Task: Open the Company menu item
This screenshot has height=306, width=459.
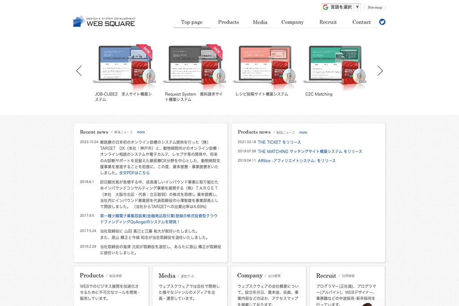Action: tap(292, 22)
